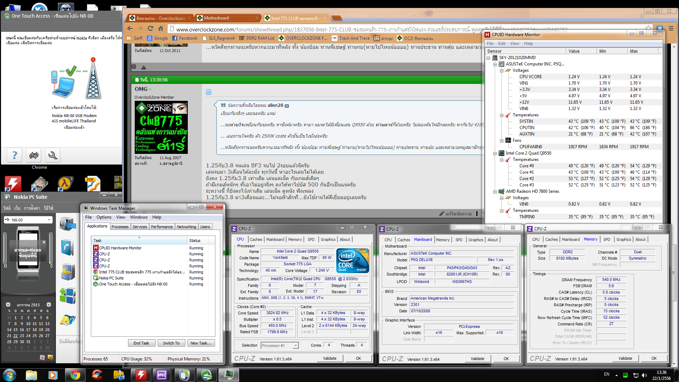Click Validate in the CPU-Z Memory window

[625, 358]
